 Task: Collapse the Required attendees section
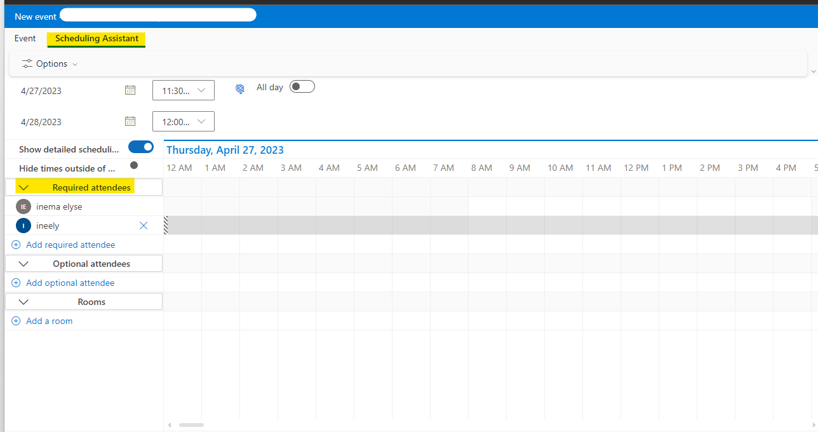pyautogui.click(x=24, y=187)
